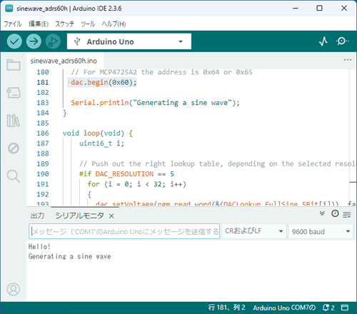Screen dimensions: 357x314
Task: Open the user account profile icon
Action: (14, 289)
